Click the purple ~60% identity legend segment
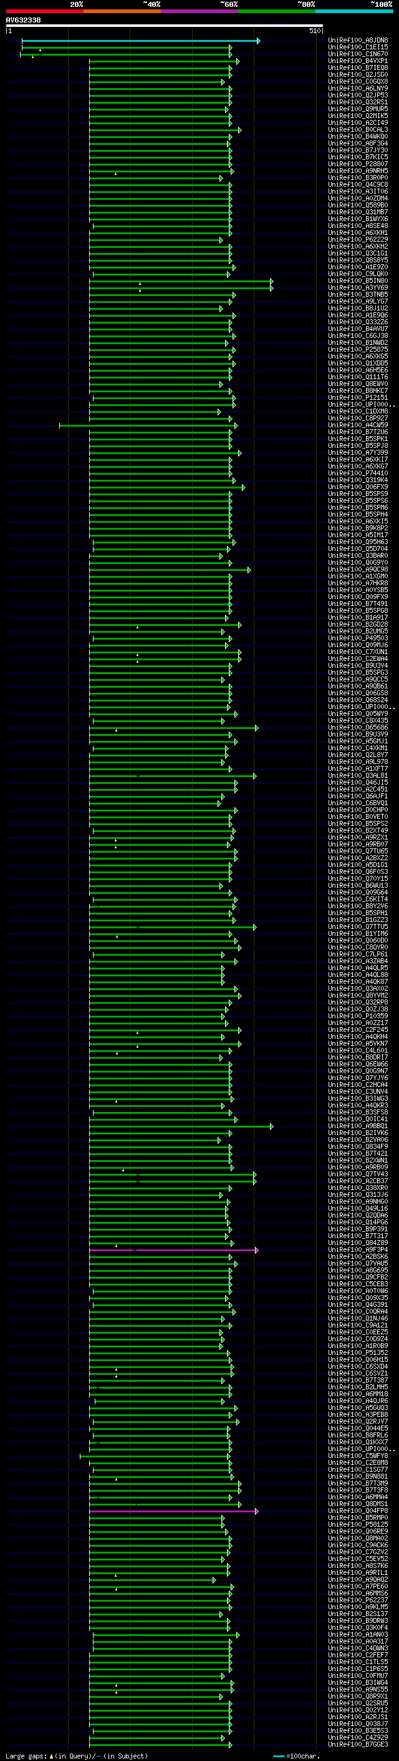This screenshot has width=399, height=1761. (x=200, y=12)
